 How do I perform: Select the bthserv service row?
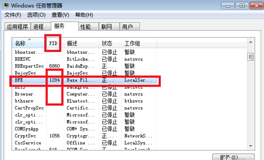(85, 101)
